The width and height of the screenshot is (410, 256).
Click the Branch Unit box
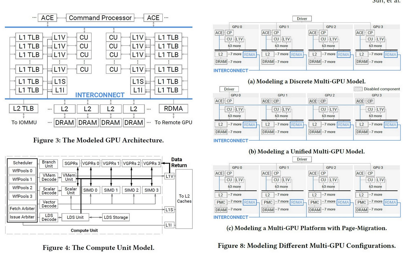click(x=49, y=164)
